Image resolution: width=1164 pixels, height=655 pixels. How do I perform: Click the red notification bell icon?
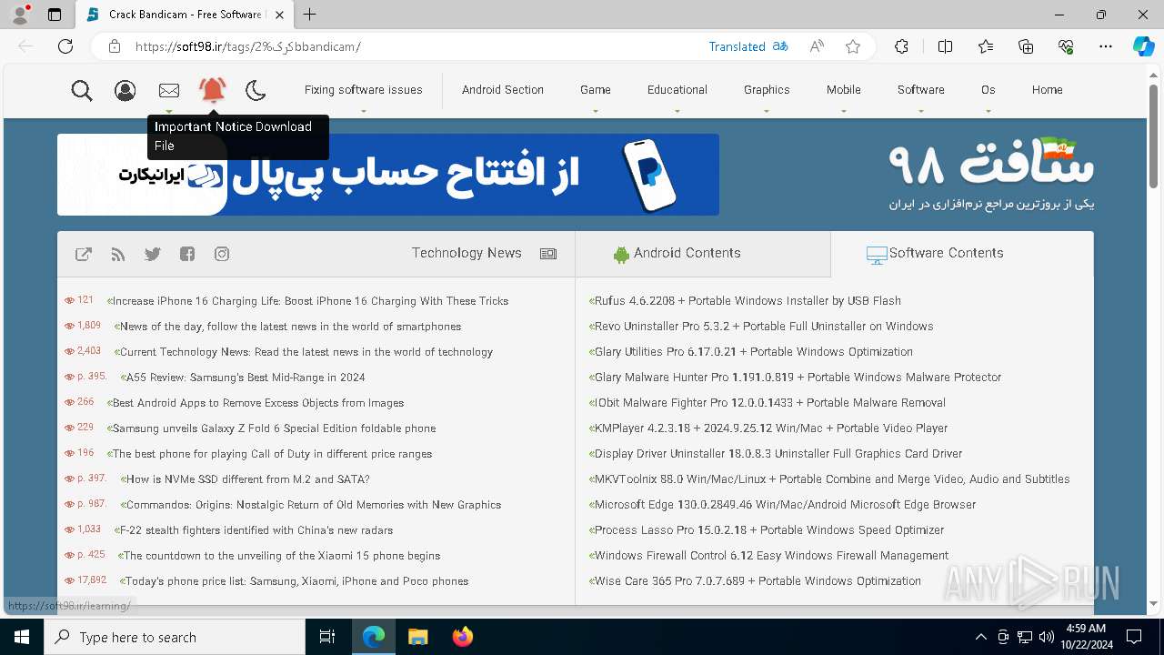[x=213, y=89]
